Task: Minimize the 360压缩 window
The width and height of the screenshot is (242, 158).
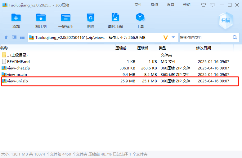Action: pyautogui.click(x=222, y=5)
